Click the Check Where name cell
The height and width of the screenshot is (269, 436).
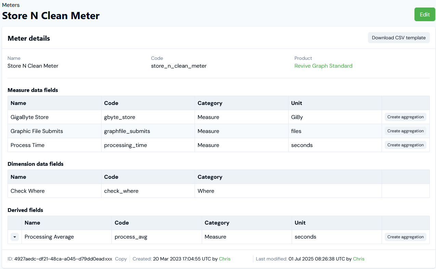(x=55, y=191)
